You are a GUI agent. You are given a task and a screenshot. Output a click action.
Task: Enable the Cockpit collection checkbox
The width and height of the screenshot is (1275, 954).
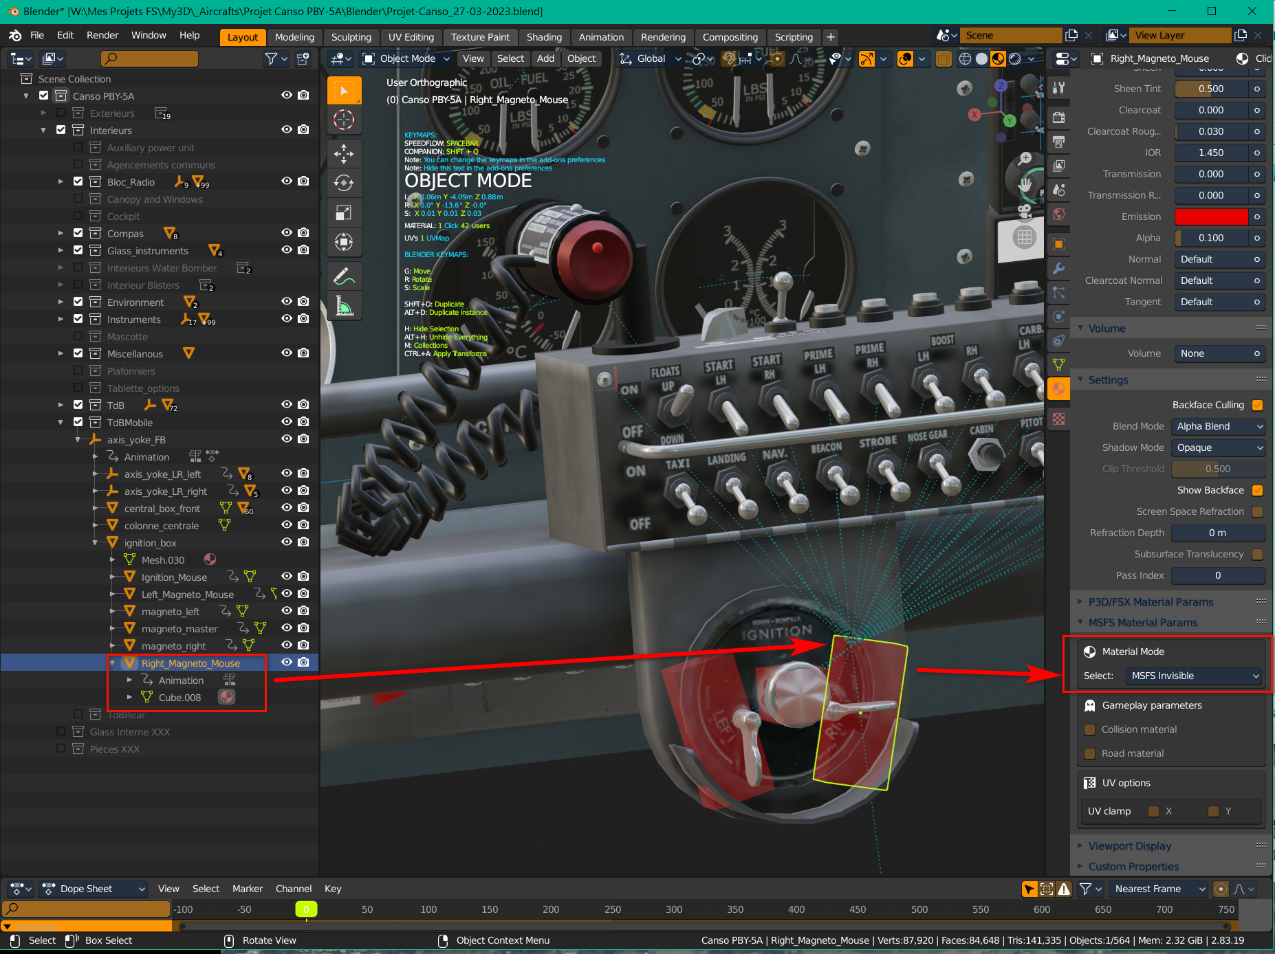tap(78, 216)
